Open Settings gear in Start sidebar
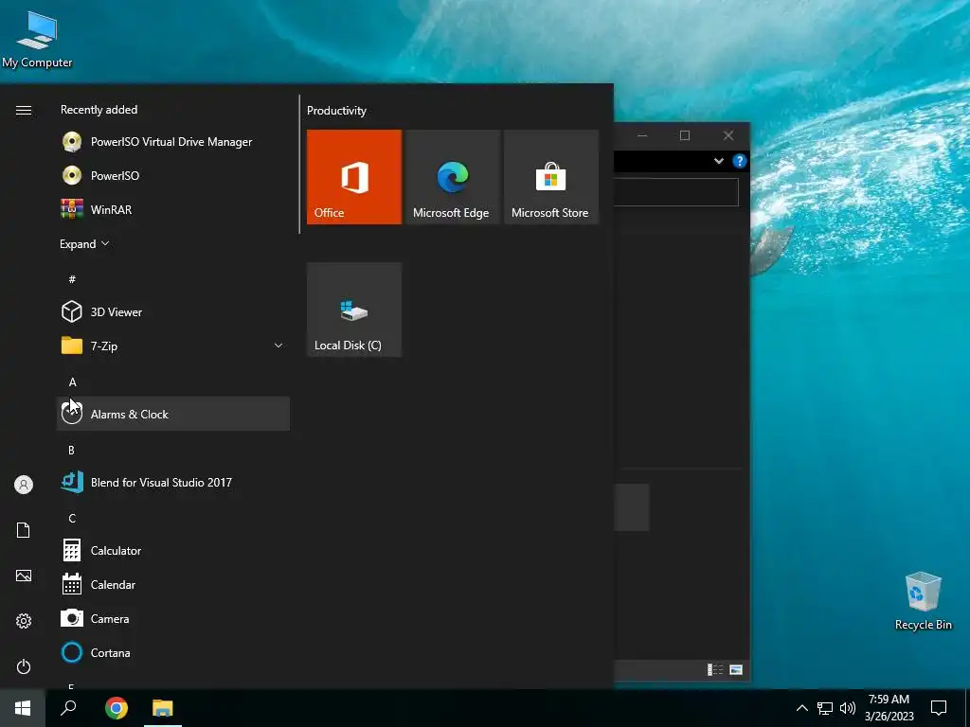 [24, 621]
